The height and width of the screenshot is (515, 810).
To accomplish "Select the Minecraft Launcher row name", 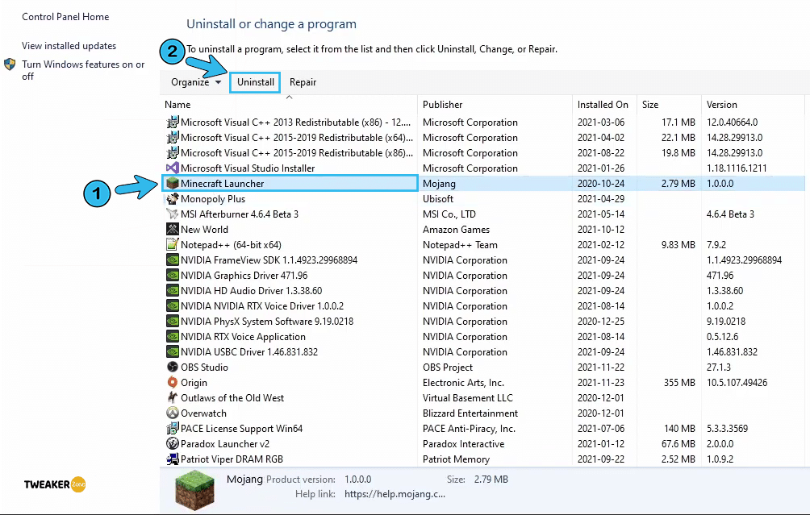I will pyautogui.click(x=222, y=184).
